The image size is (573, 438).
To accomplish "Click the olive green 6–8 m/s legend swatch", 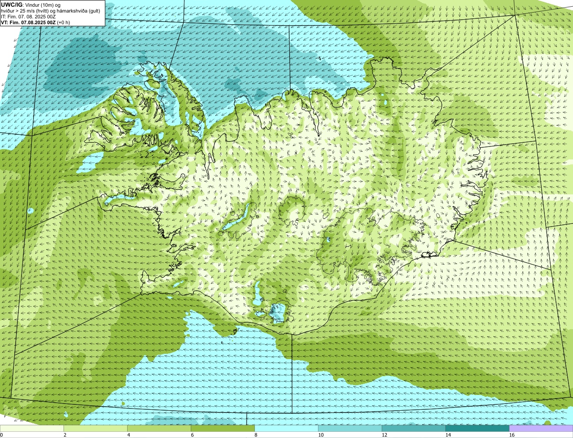I will [x=223, y=429].
